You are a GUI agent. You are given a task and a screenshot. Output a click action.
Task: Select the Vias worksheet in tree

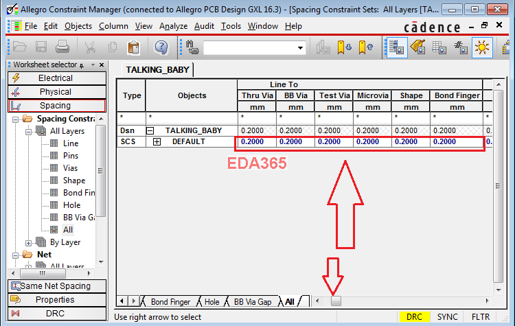(70, 168)
